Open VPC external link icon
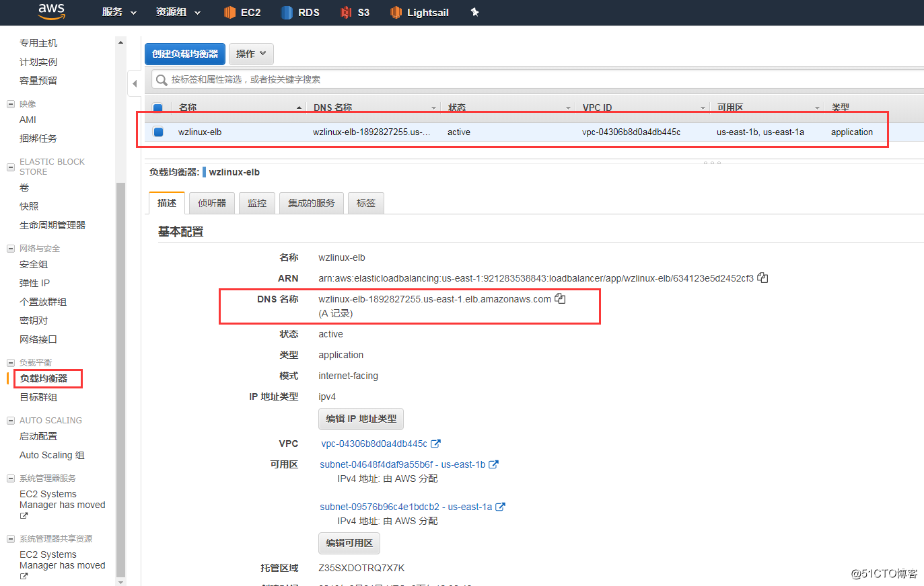The height and width of the screenshot is (586, 924). (435, 444)
